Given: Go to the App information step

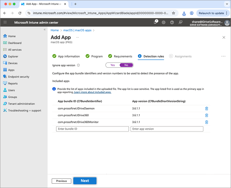Looking at the screenshot, I should (x=66, y=56).
